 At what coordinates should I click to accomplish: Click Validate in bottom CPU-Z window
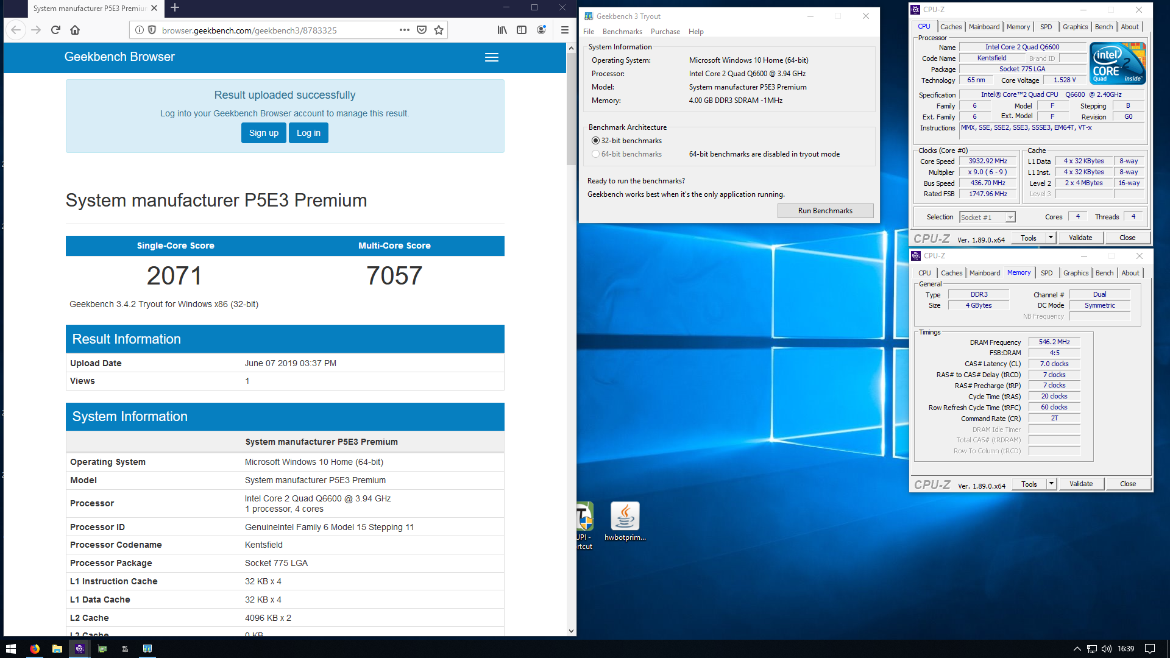1081,484
